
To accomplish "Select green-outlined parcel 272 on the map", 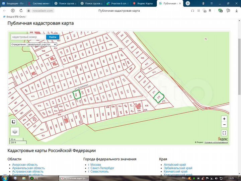I will [158, 97].
